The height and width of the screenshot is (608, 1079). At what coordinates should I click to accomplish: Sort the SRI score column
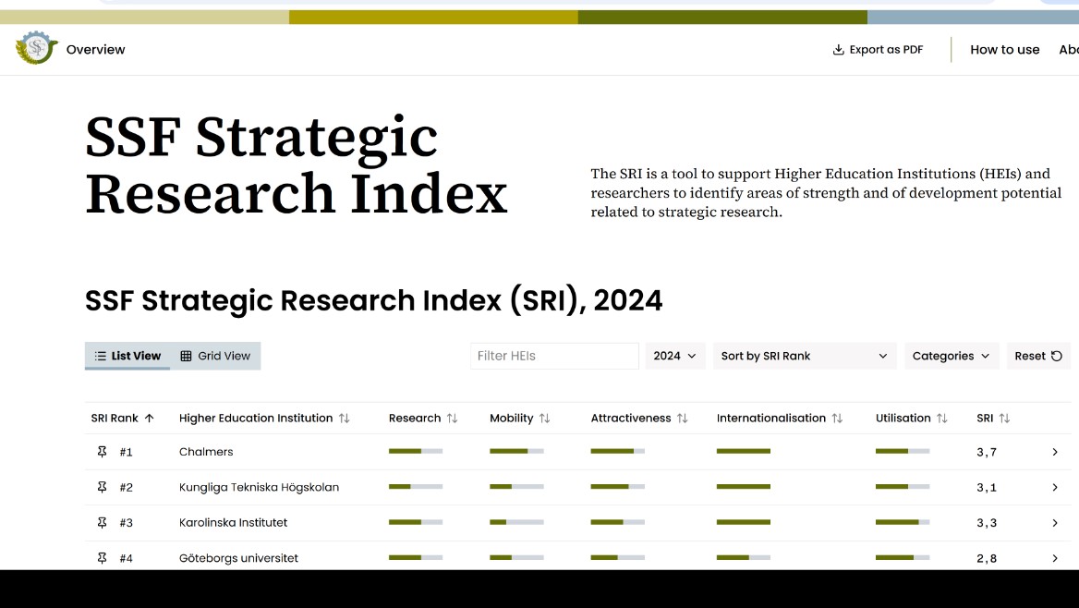(x=1004, y=418)
